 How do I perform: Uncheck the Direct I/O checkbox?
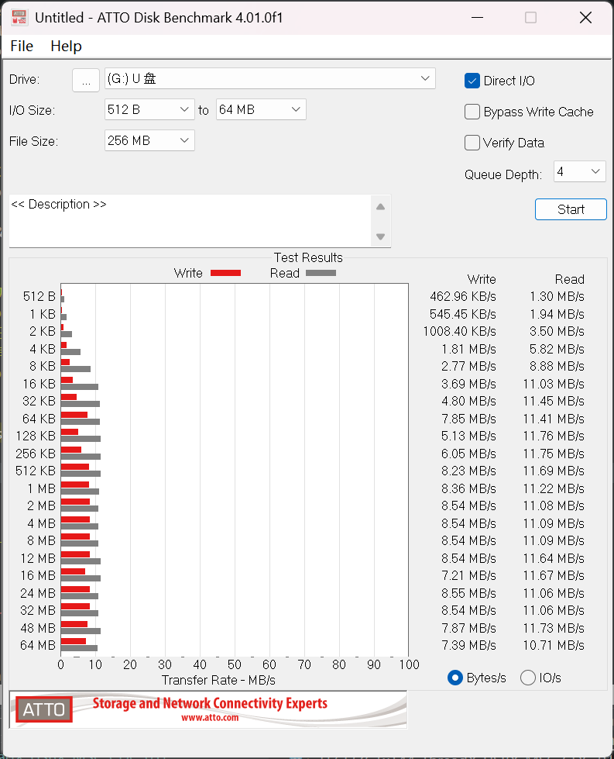(x=472, y=81)
